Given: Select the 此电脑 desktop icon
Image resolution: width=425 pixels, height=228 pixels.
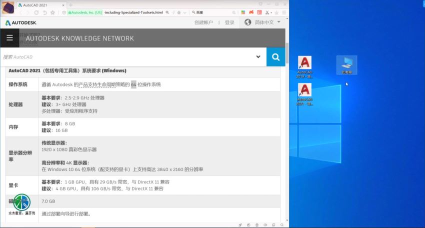Looking at the screenshot, I should [346, 65].
